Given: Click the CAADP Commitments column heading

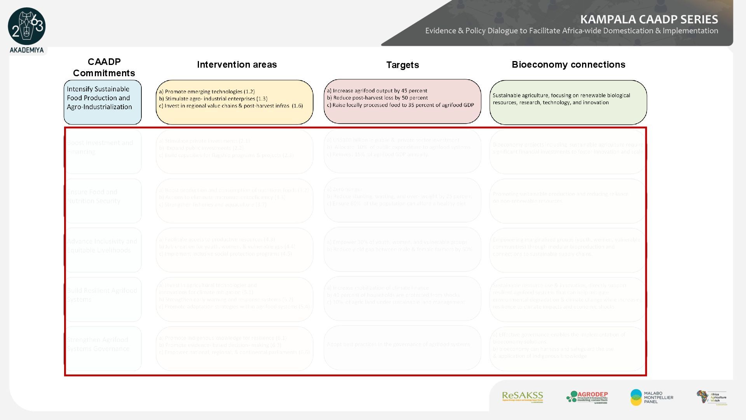Looking at the screenshot, I should (104, 67).
